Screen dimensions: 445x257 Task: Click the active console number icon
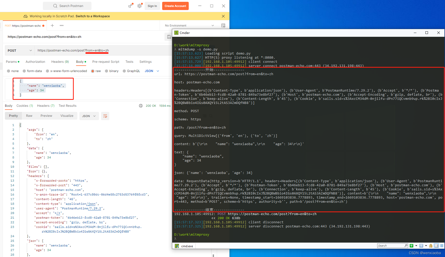tap(421, 246)
